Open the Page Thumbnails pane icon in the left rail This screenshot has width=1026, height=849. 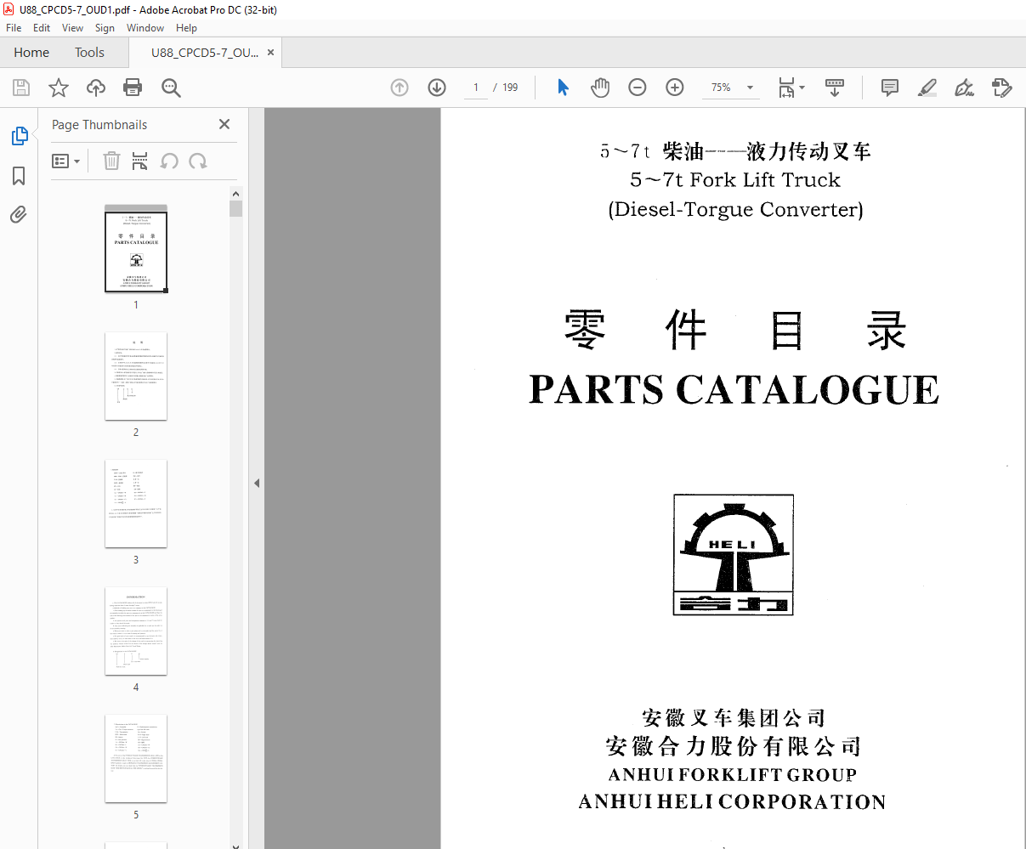pyautogui.click(x=19, y=136)
